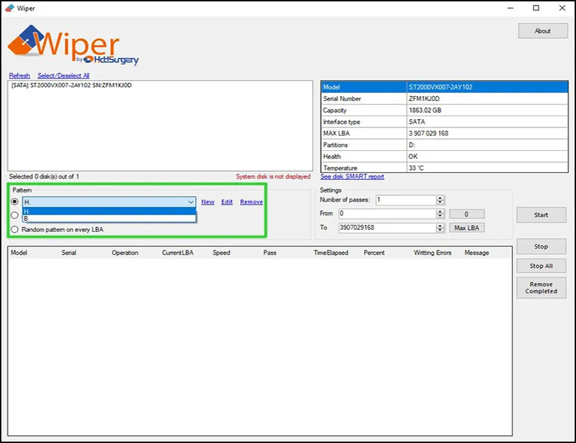Click the Operation column header
The width and height of the screenshot is (576, 443).
125,253
